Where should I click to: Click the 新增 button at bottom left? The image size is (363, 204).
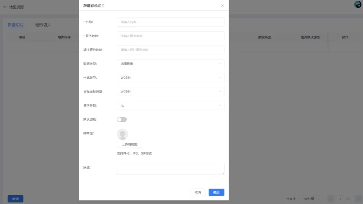[15, 199]
